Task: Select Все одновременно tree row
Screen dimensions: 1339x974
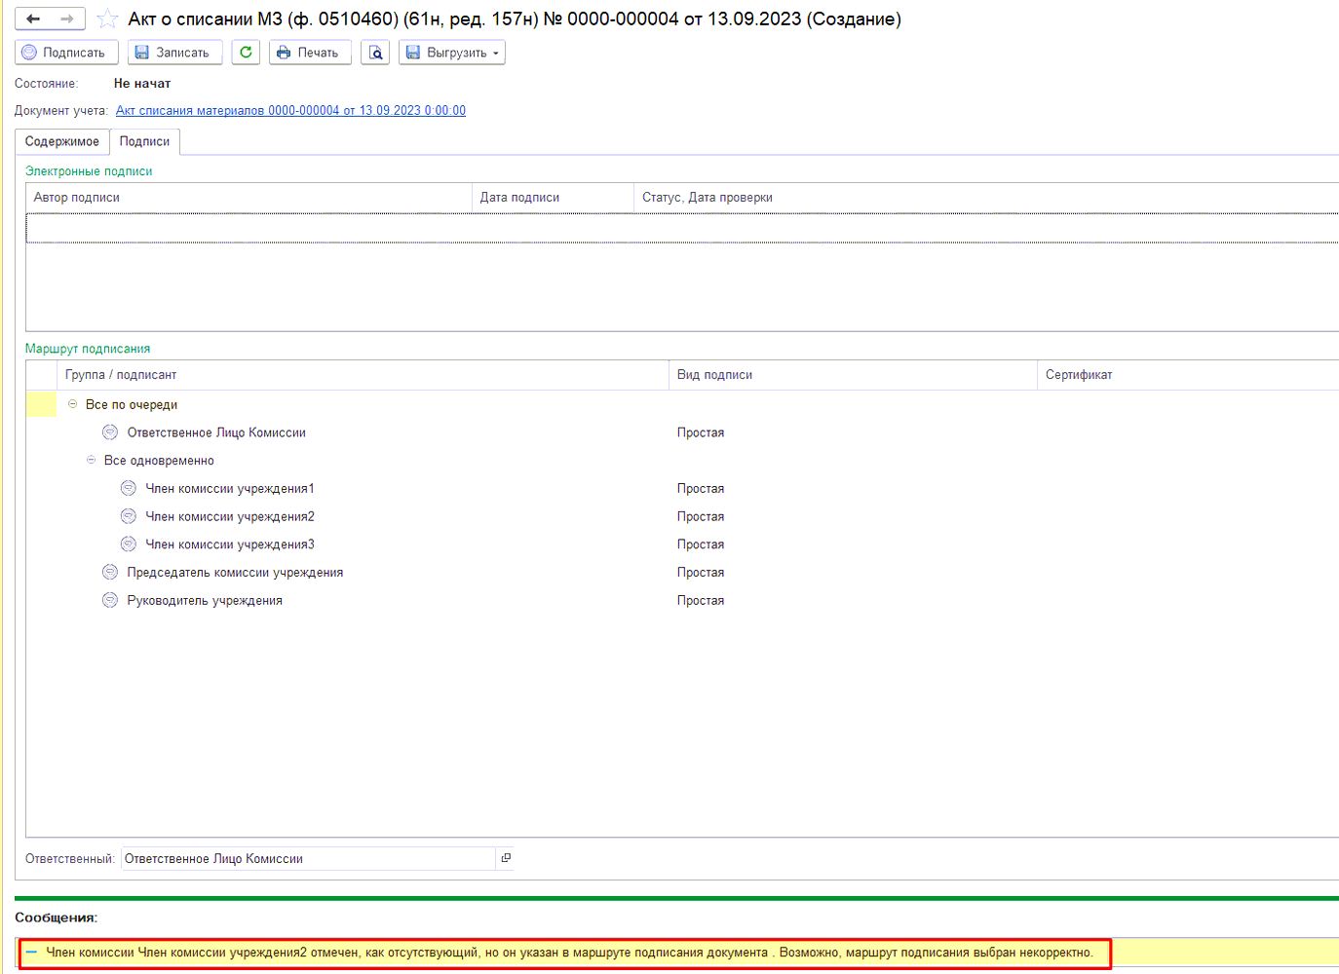Action: 682,461
